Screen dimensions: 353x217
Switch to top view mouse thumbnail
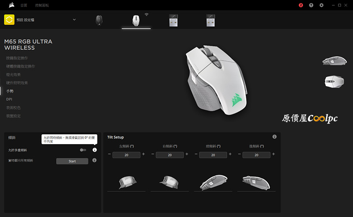point(334,81)
